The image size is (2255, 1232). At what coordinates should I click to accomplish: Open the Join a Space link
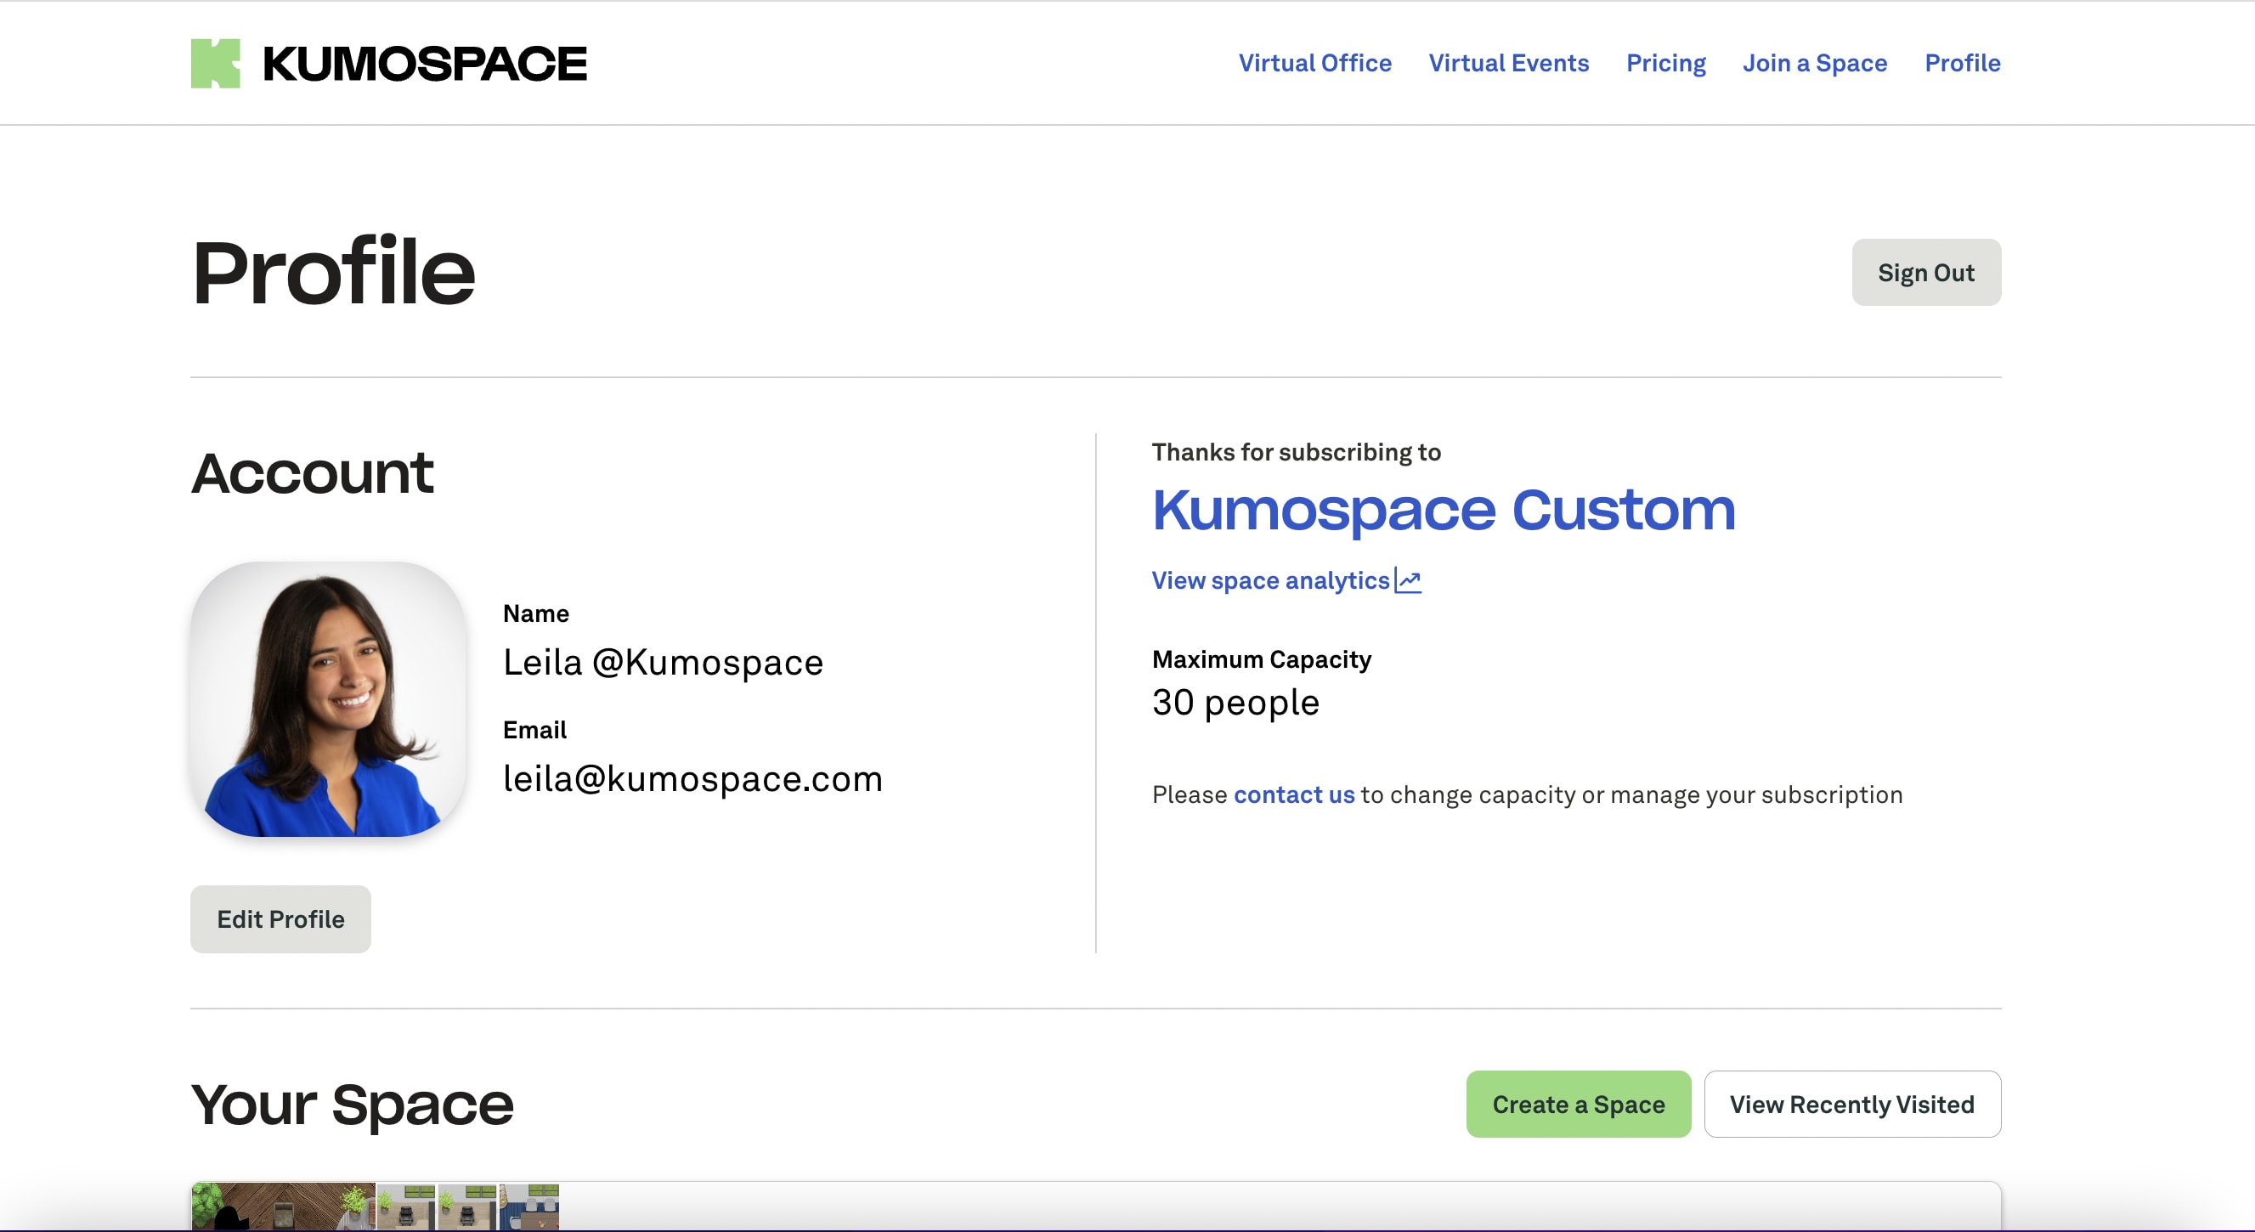[1815, 63]
